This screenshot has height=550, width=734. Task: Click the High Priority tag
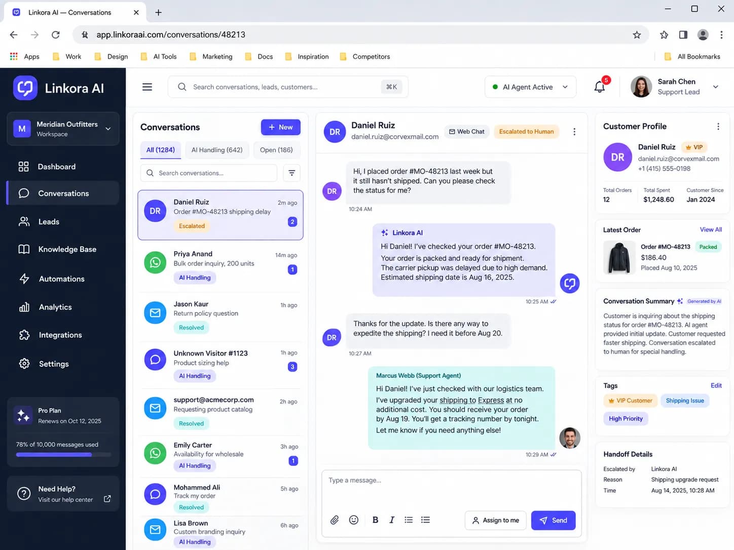pos(626,418)
